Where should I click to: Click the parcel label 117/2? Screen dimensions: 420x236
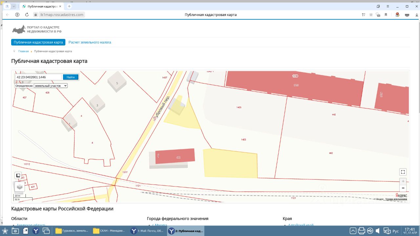(x=27, y=164)
